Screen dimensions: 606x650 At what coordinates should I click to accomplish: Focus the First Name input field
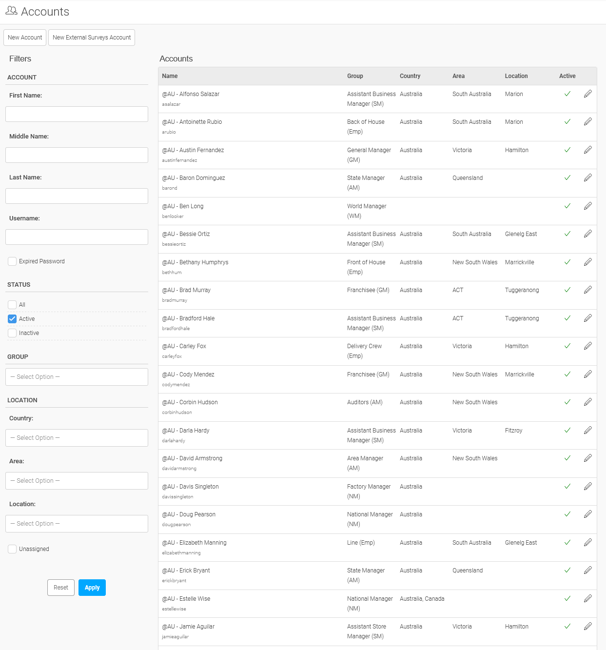coord(77,114)
